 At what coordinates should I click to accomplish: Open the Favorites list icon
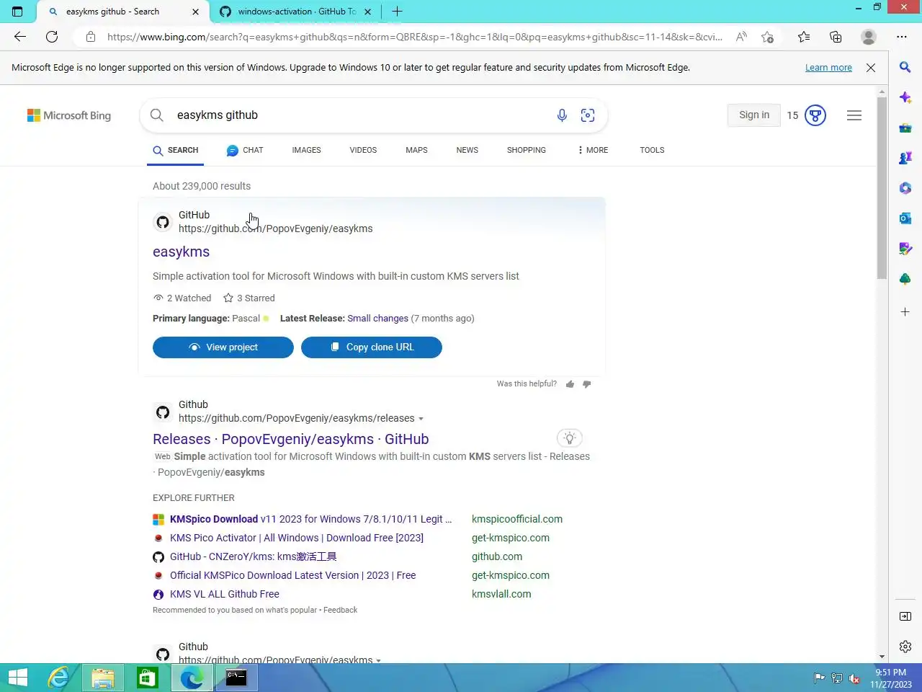click(x=804, y=37)
